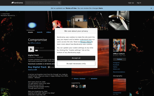Click Accept necessary only button
Viewport: 154px width, 96px height.
[x=76, y=64]
